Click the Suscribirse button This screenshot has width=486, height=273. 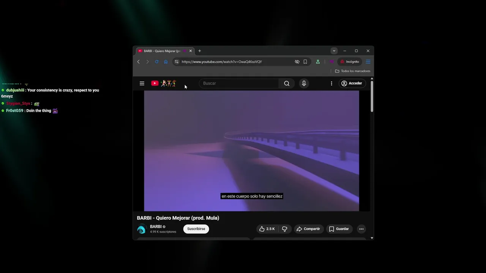[x=196, y=229]
